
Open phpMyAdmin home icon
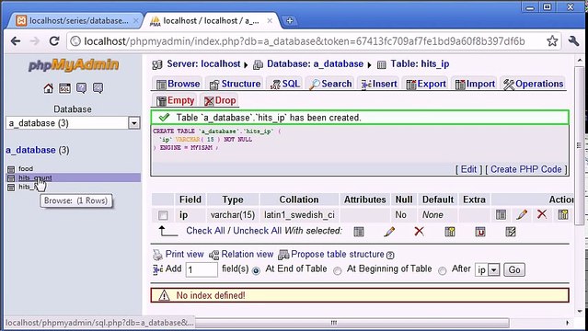pos(49,88)
